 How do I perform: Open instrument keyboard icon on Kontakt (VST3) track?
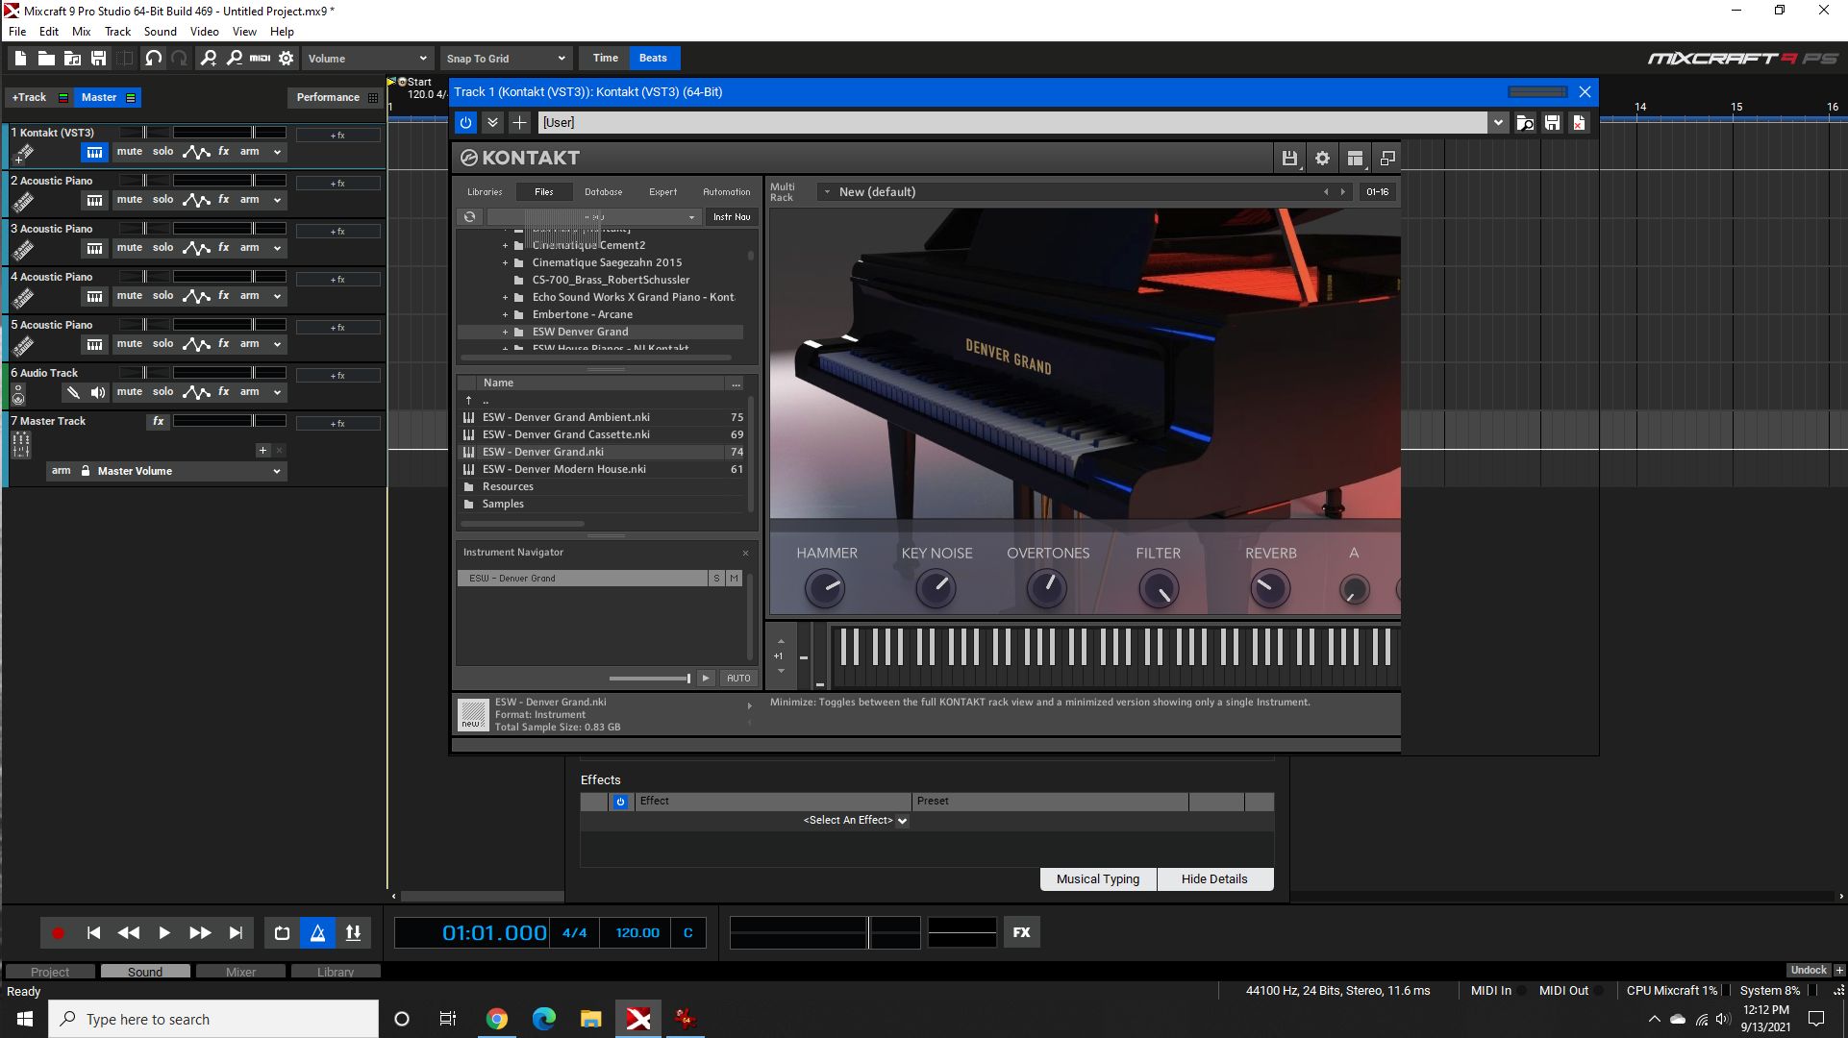94,152
